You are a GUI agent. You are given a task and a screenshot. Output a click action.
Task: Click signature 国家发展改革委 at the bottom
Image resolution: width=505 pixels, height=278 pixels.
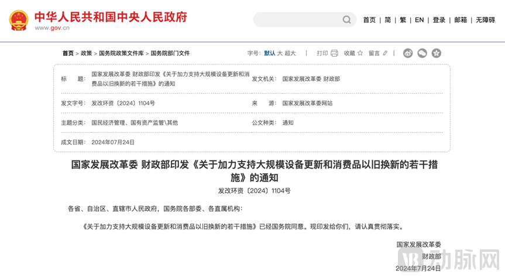tap(418, 245)
